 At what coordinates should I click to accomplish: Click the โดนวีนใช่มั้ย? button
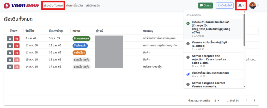pos(224,5)
